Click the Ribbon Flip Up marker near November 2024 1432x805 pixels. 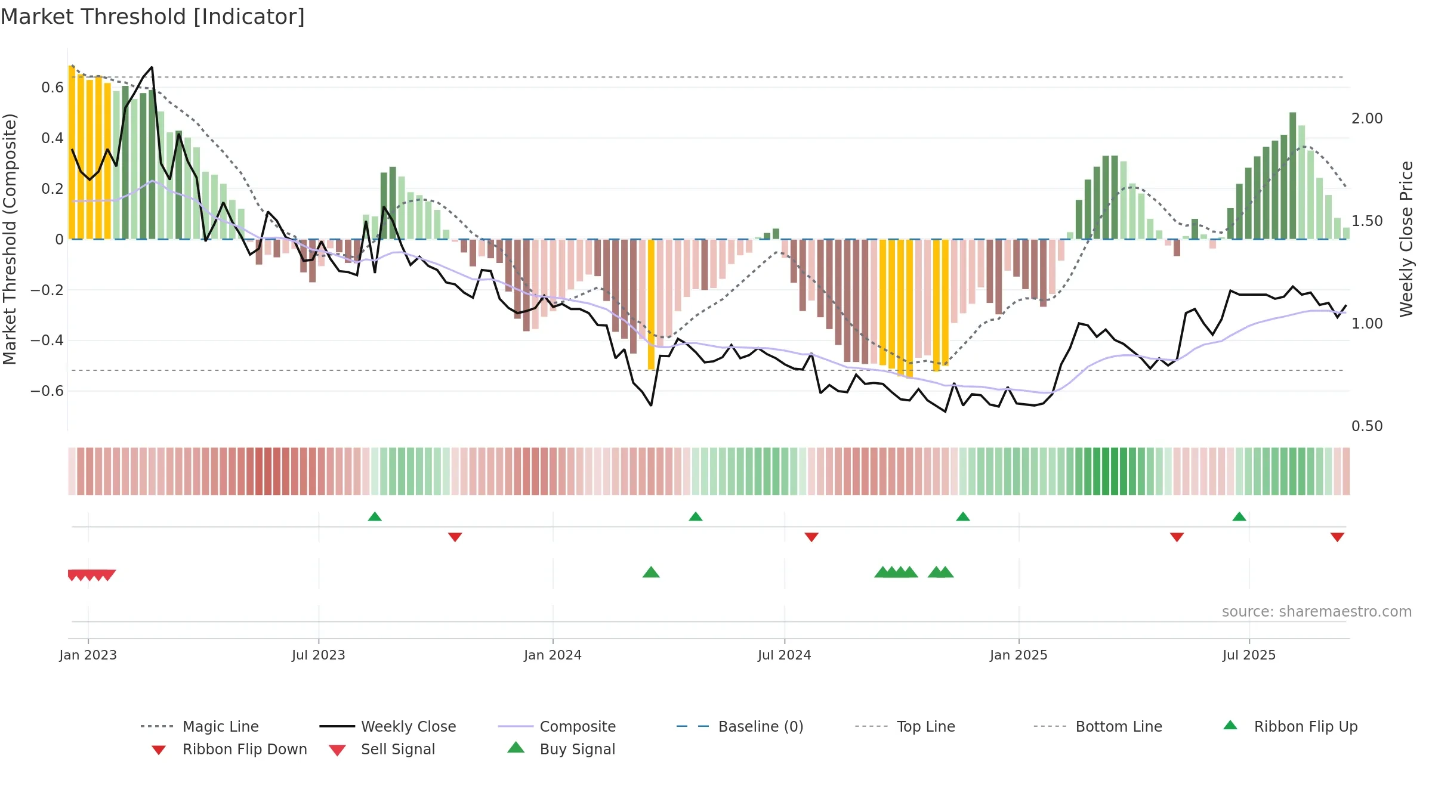963,516
